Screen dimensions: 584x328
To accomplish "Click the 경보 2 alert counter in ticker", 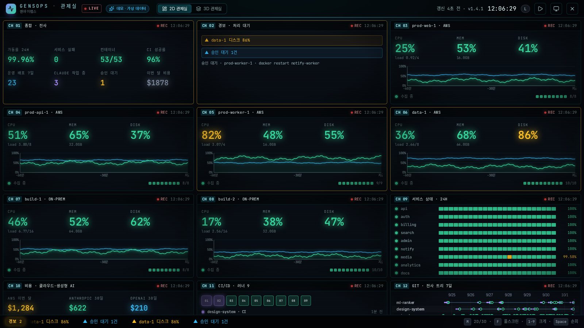I will click(15, 321).
